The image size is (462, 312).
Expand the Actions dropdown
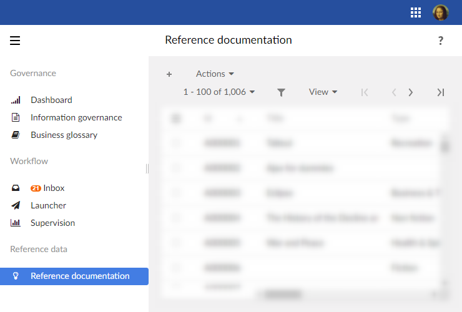215,74
